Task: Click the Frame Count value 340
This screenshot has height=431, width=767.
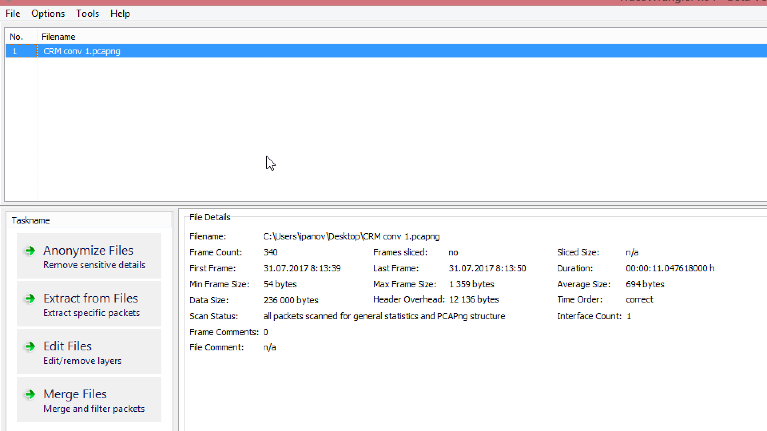Action: click(x=270, y=252)
